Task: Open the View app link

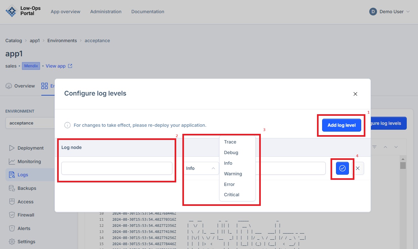Action: (56, 66)
